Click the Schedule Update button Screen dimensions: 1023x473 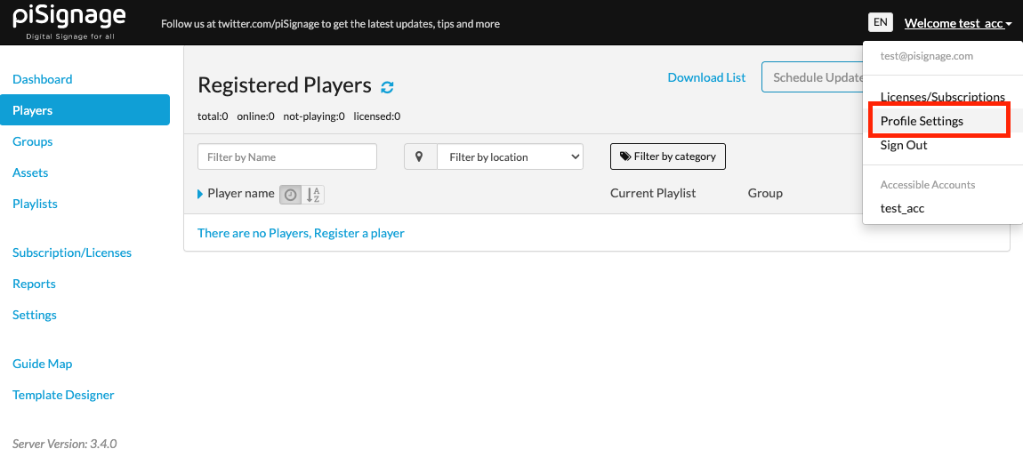tap(813, 77)
